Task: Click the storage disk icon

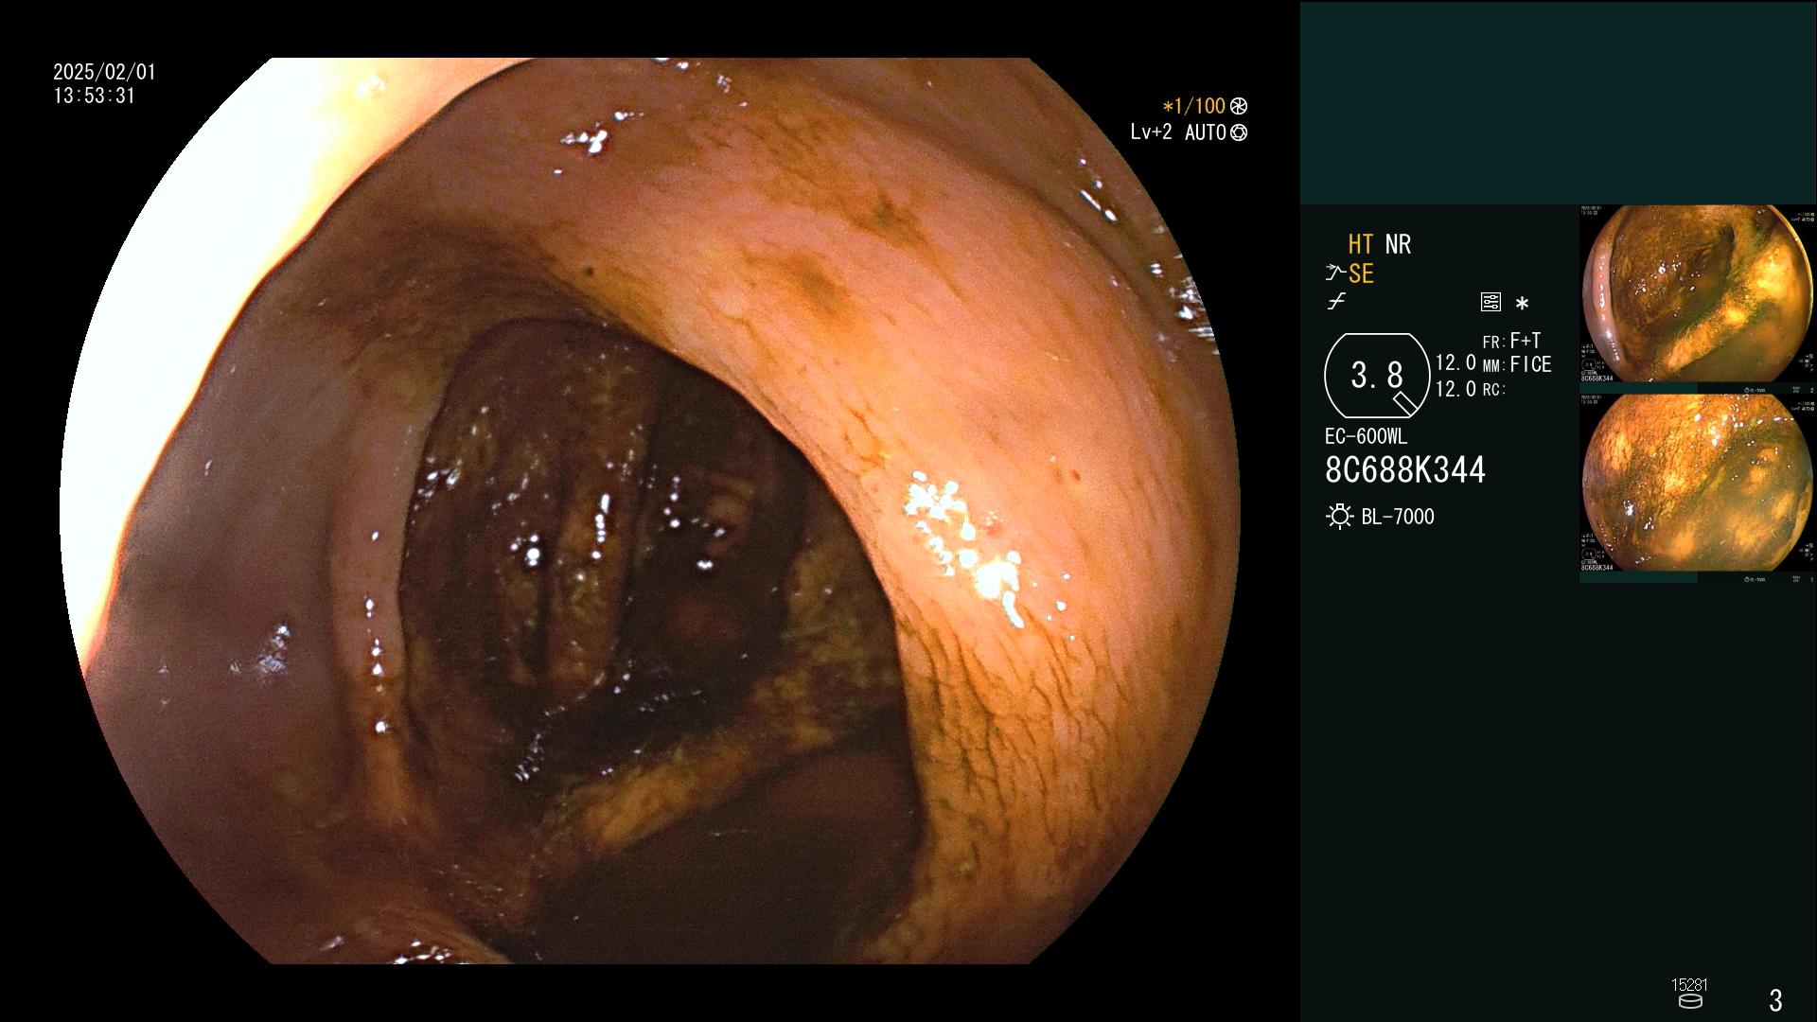Action: tap(1690, 1001)
